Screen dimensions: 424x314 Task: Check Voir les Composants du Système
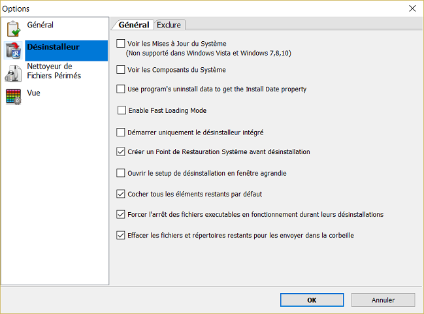(x=120, y=69)
